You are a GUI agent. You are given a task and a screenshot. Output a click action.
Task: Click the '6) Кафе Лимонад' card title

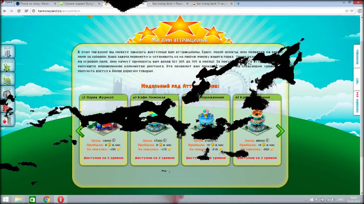tap(149, 97)
